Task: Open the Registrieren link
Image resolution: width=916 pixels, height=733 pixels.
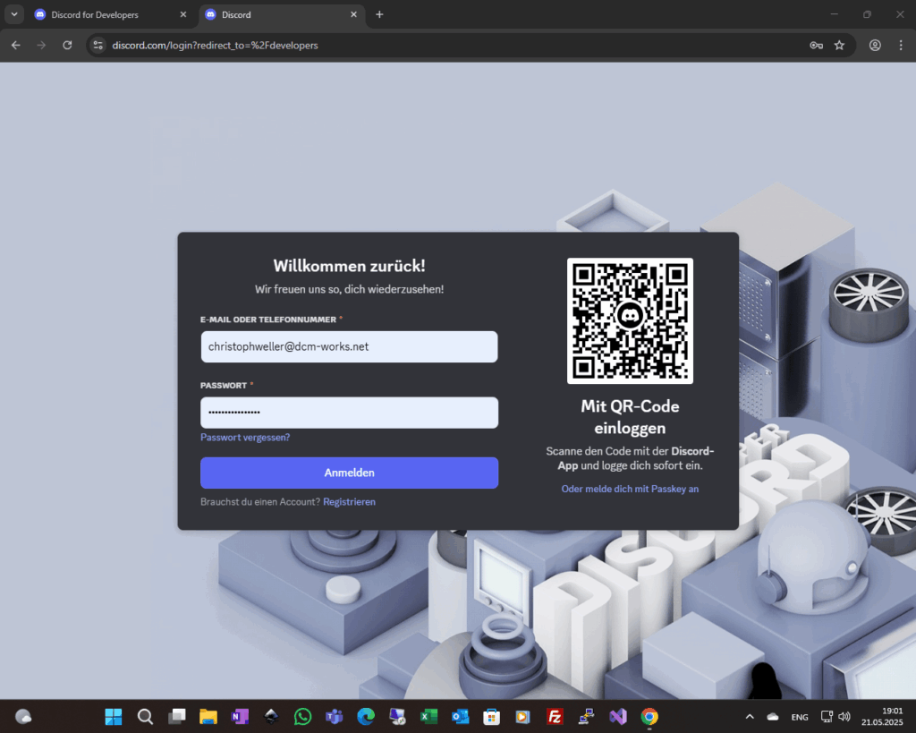Action: [350, 501]
